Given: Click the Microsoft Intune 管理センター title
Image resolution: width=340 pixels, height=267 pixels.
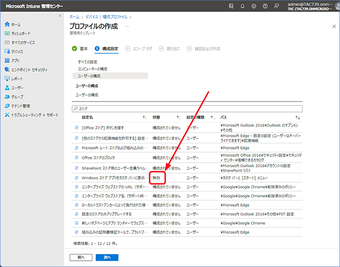Looking at the screenshot, I should point(34,6).
